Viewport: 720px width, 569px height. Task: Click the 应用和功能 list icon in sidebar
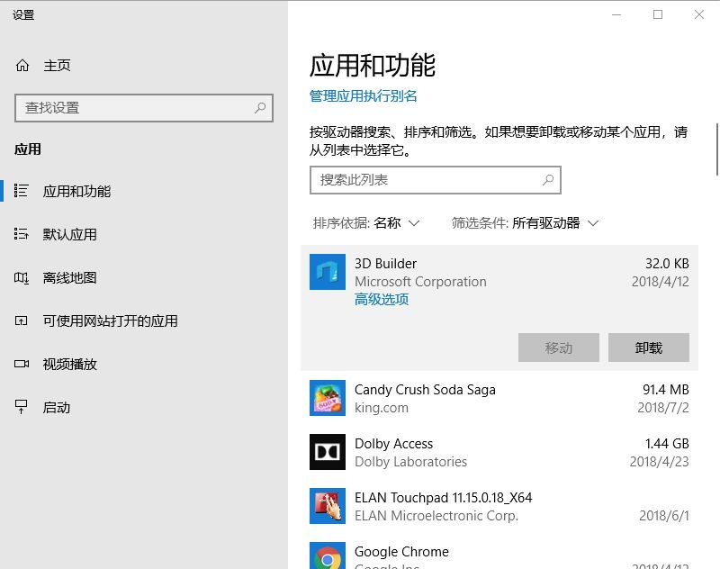[x=21, y=191]
